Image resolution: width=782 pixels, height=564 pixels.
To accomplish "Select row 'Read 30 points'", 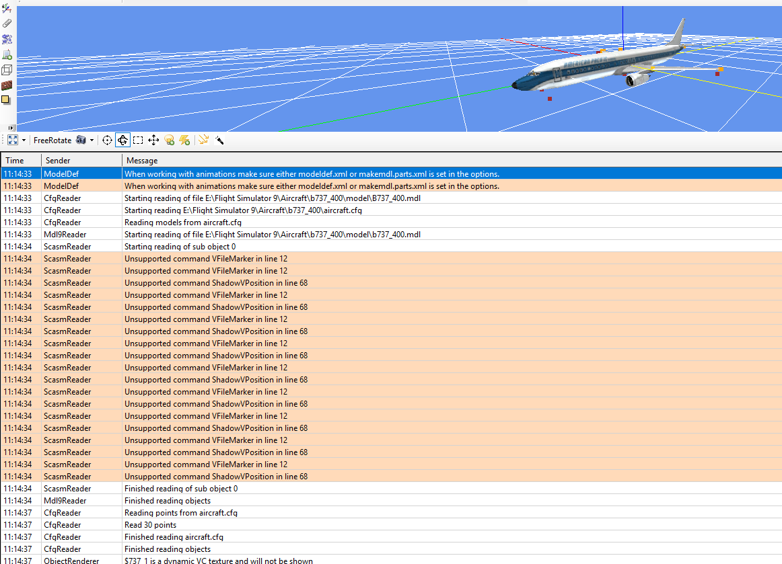I will (x=391, y=524).
